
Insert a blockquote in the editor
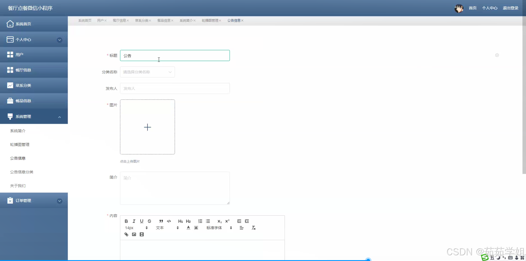coord(161,221)
